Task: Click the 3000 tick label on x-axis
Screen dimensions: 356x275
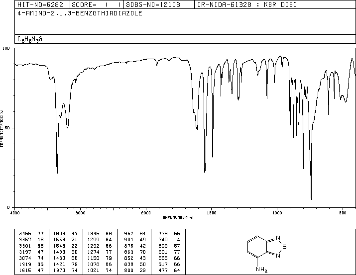Action: click(81, 213)
